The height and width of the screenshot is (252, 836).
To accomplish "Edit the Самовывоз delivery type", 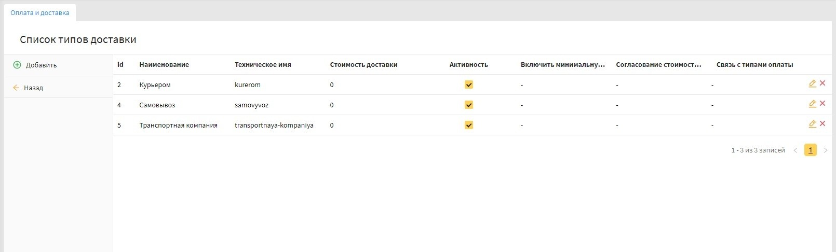I will pos(812,104).
